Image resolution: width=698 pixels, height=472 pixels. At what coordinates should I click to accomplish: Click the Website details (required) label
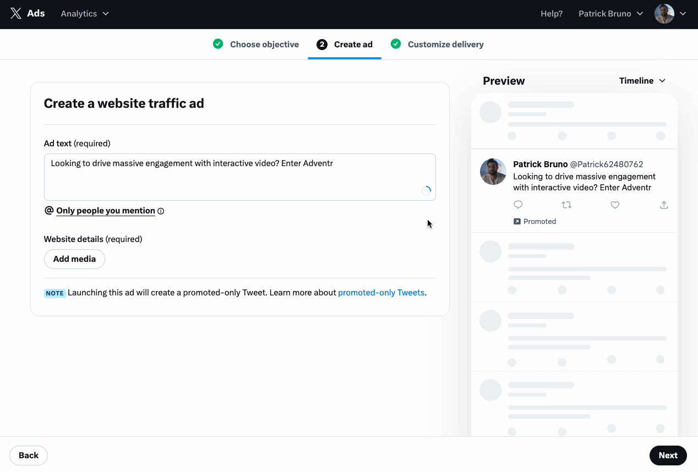(93, 239)
